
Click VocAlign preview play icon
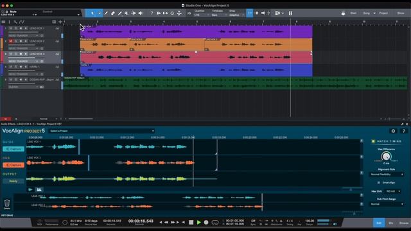tap(30, 190)
